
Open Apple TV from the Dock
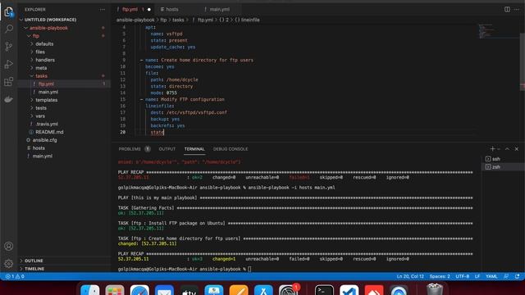pyautogui.click(x=189, y=291)
